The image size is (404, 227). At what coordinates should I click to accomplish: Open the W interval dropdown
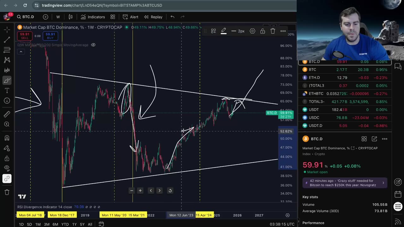(x=58, y=17)
